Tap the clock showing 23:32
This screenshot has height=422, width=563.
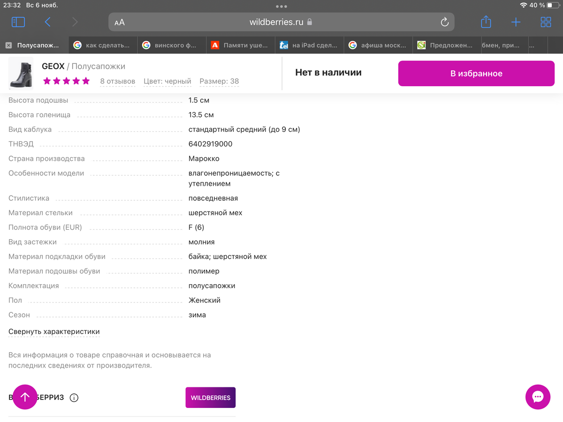[x=12, y=5]
